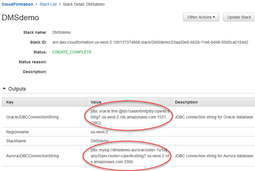Collapse the Outputs section triangle
The height and width of the screenshot is (171, 255).
4,89
